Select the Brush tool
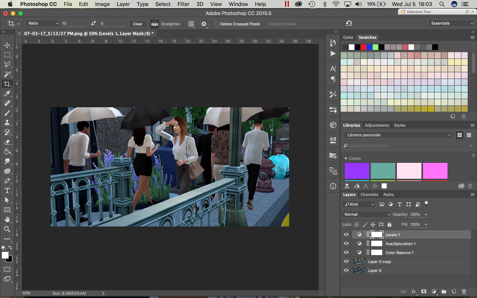Screen dimensions: 477x298 point(7,113)
